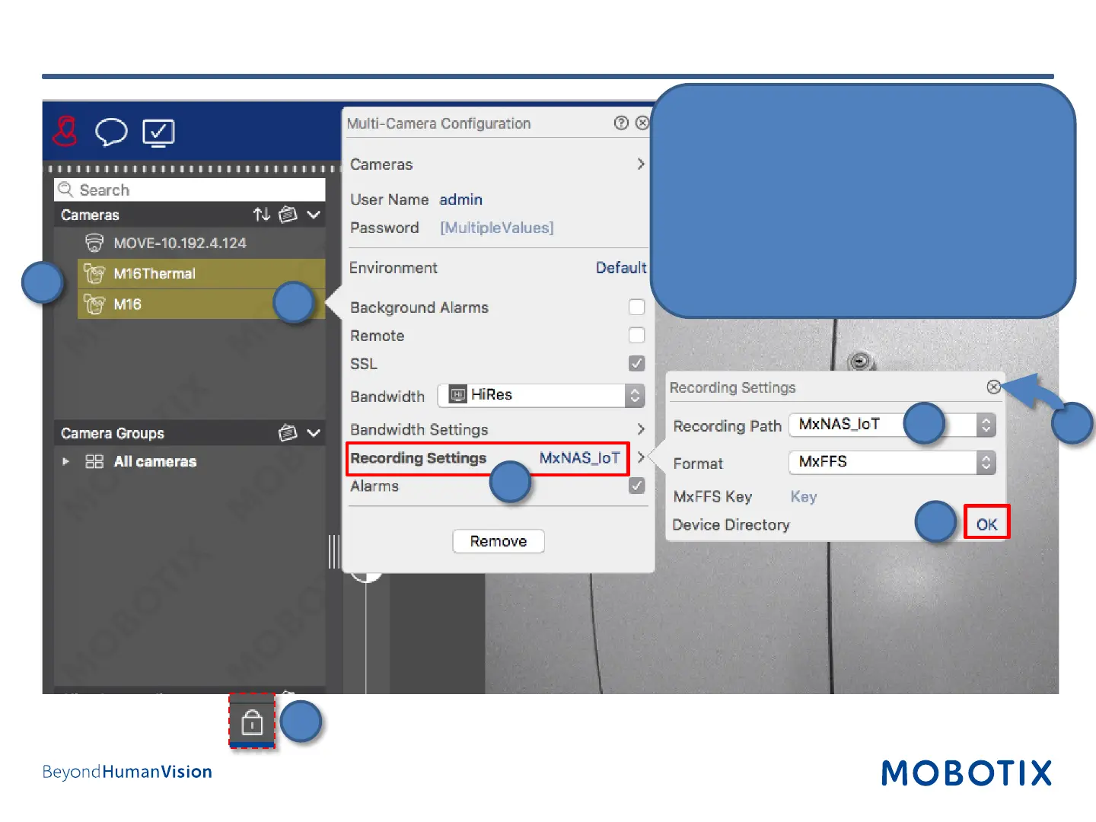The height and width of the screenshot is (822, 1096).
Task: Open the speech bubble messages icon
Action: tap(111, 132)
